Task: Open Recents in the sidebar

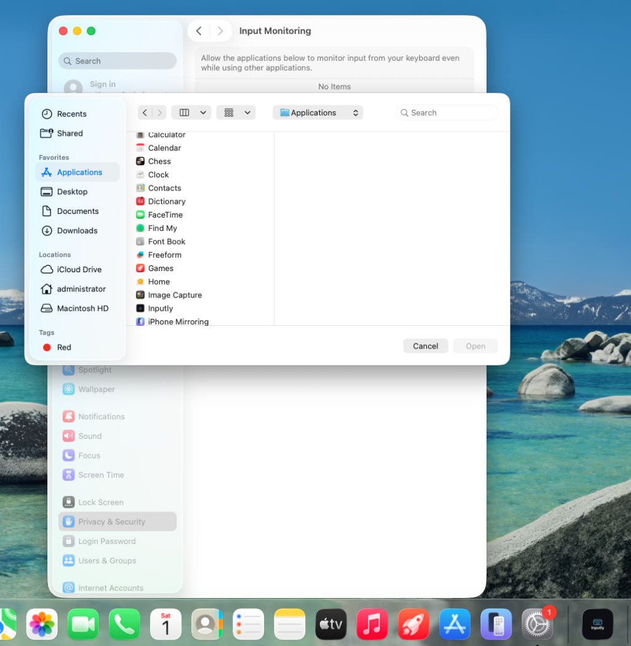Action: (71, 114)
